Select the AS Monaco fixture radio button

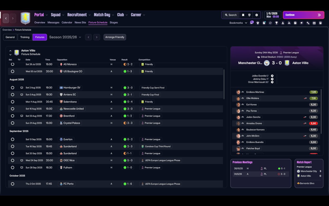click(12, 64)
